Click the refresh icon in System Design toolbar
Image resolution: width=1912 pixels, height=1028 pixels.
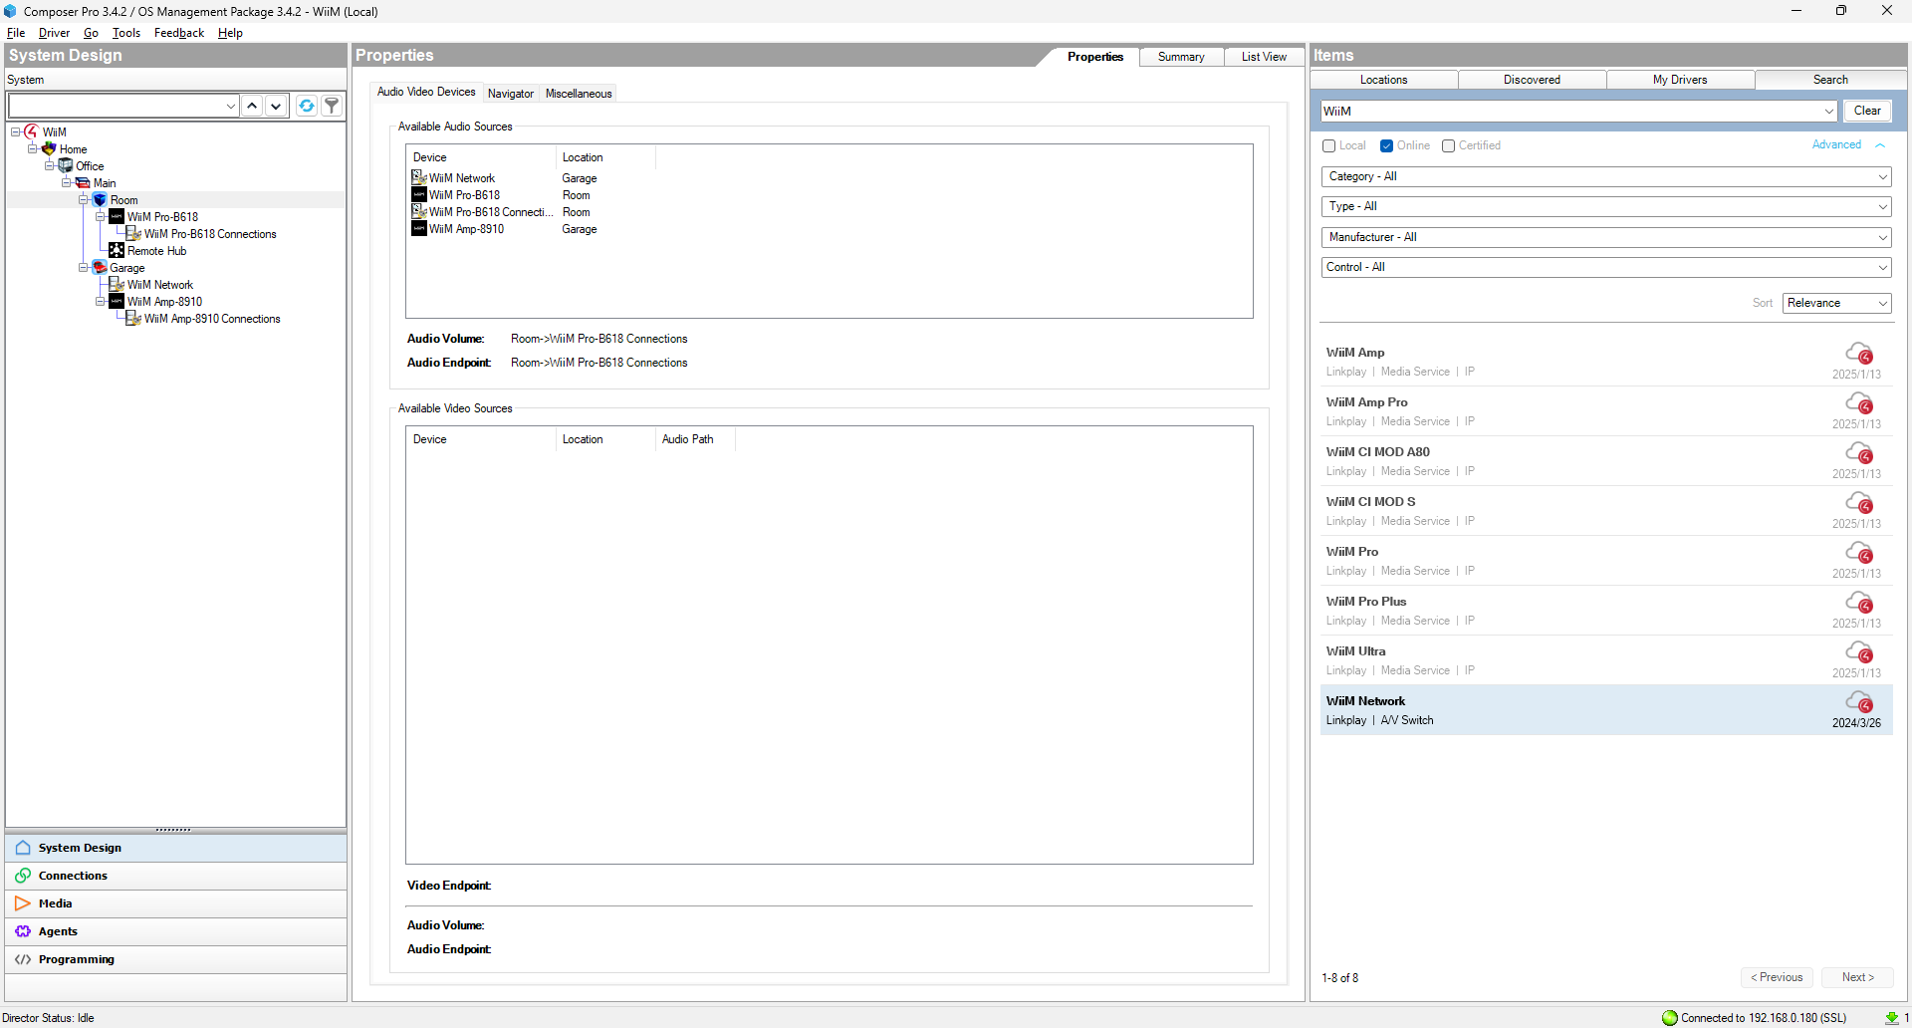coord(307,106)
